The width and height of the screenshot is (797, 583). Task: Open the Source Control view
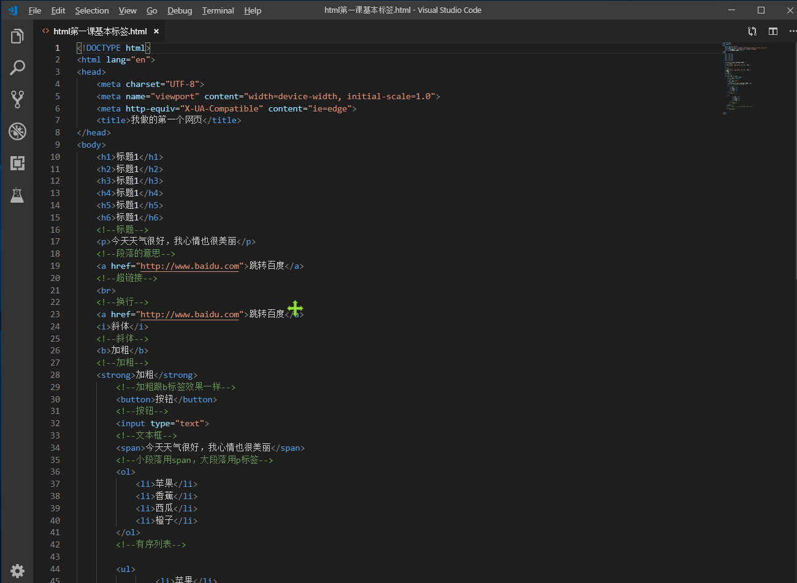[x=17, y=99]
